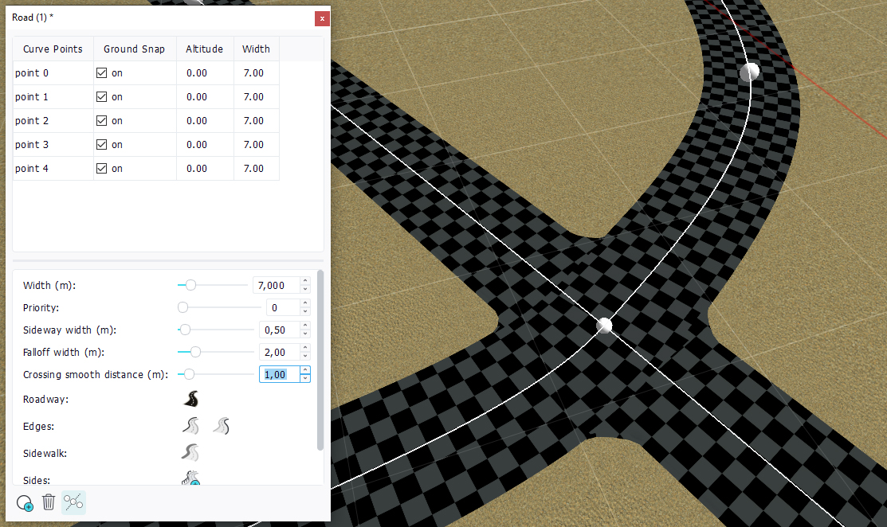The image size is (887, 527).
Task: Click the Priority value input field
Action: [x=282, y=307]
